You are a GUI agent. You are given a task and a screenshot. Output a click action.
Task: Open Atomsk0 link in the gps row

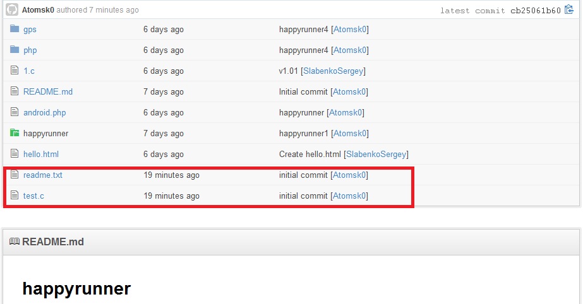tap(350, 29)
